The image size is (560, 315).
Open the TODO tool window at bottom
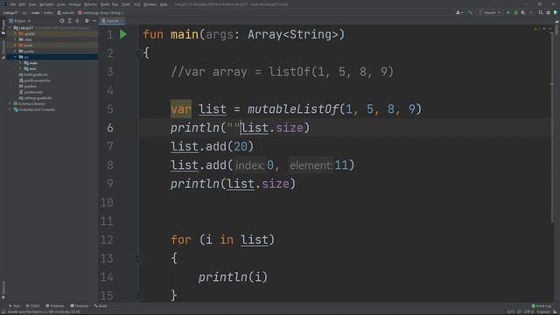tap(33, 306)
